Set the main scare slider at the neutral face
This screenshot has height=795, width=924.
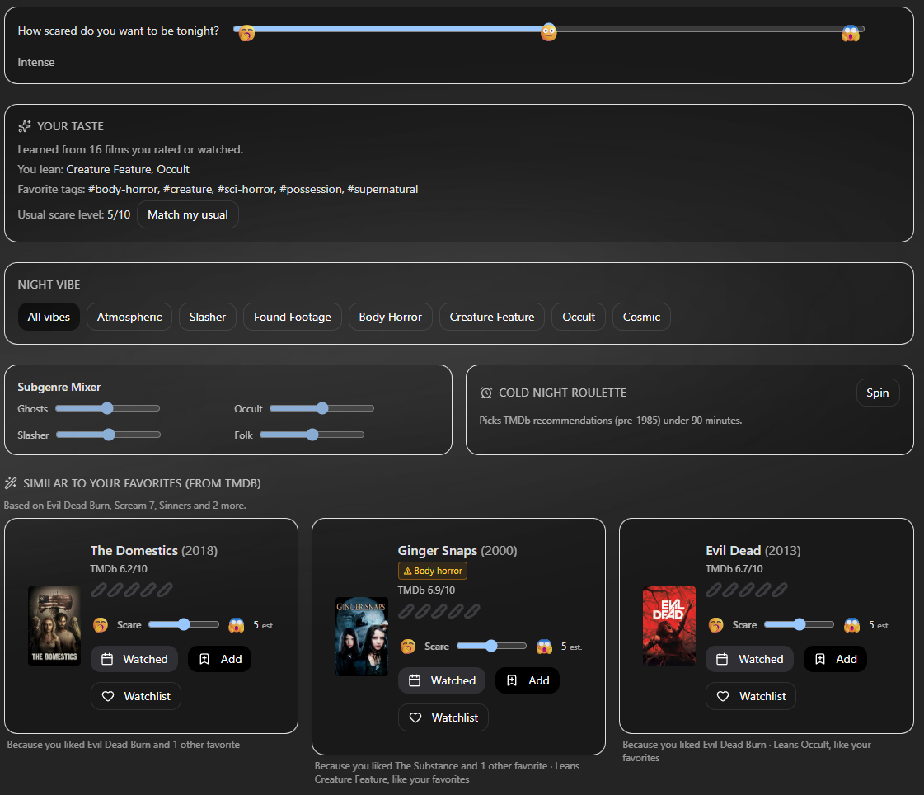[x=549, y=32]
